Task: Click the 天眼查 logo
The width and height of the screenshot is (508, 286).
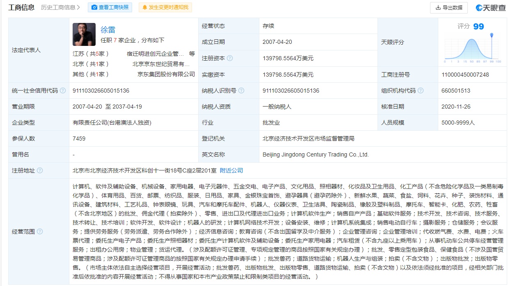Action: coord(490,7)
